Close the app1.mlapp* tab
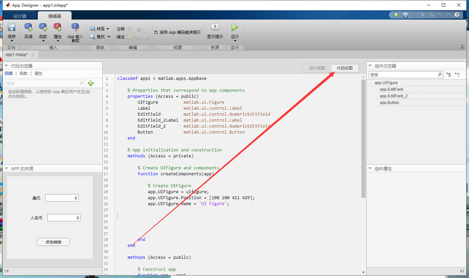The image size is (469, 278). pos(32,55)
